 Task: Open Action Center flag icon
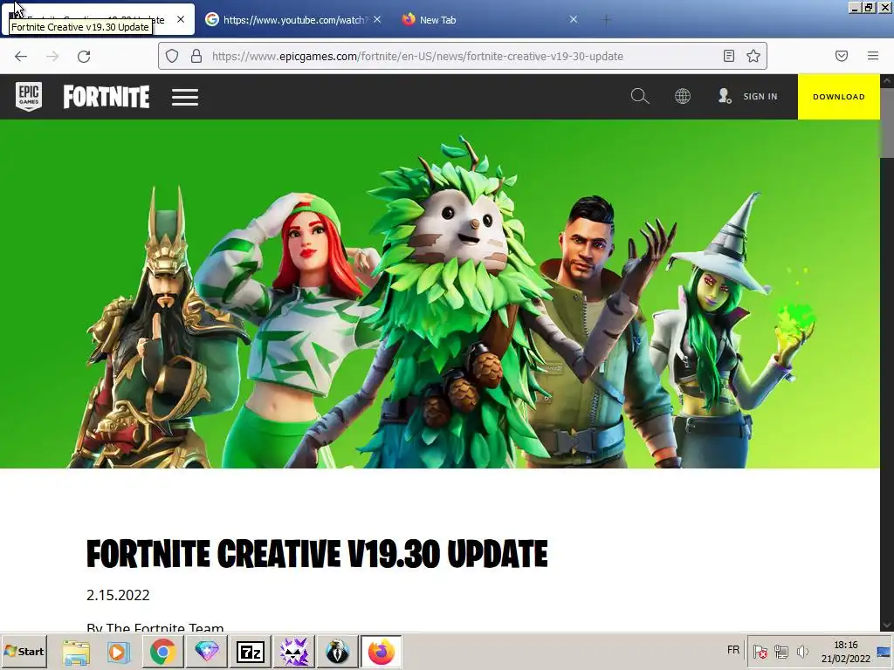(x=760, y=651)
